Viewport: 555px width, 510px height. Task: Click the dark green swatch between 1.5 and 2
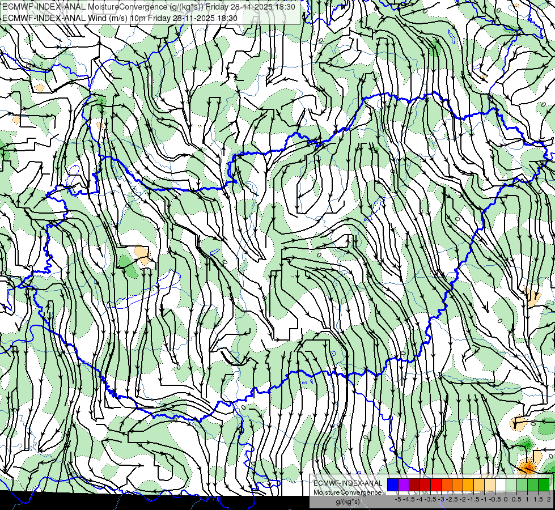544,485
